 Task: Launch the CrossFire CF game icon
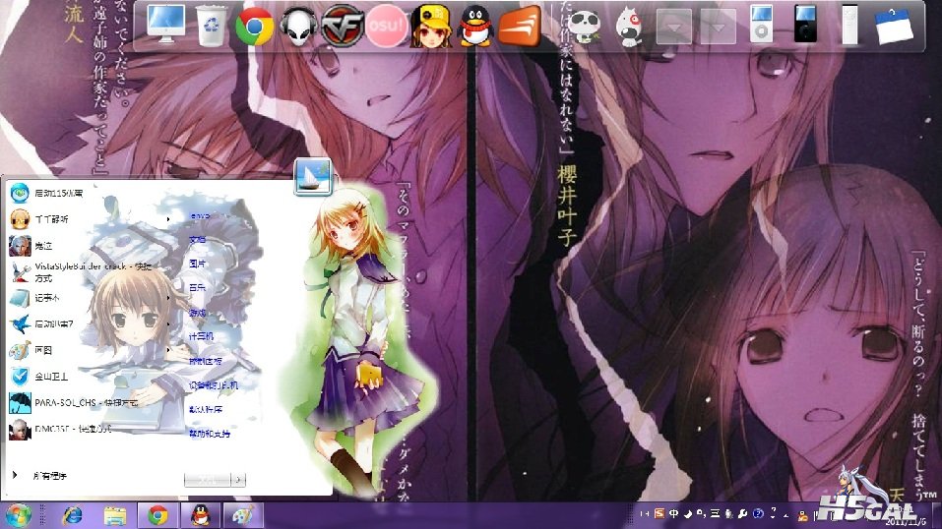(343, 26)
